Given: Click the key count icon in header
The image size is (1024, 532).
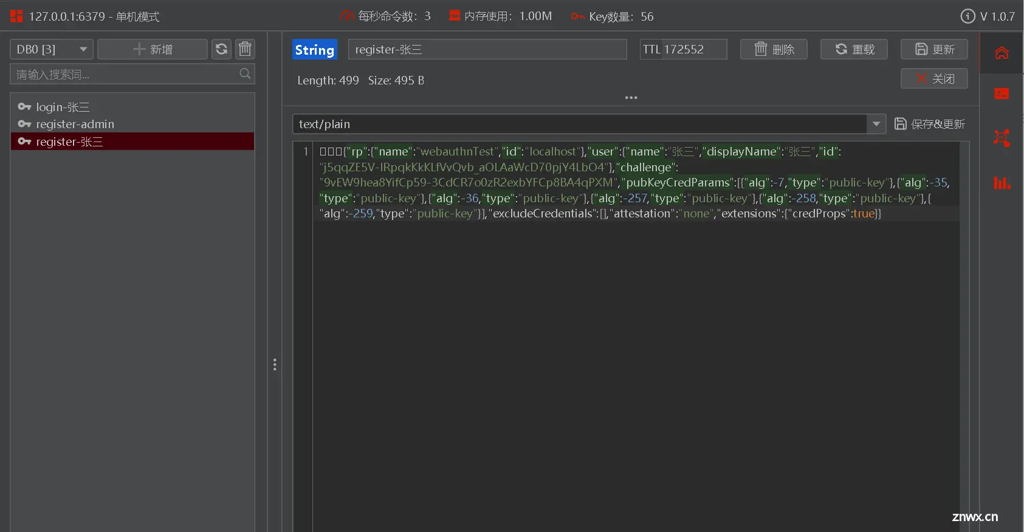Looking at the screenshot, I should point(577,16).
